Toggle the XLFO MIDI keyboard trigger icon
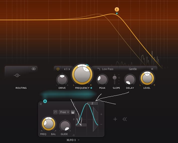 pos(73,112)
